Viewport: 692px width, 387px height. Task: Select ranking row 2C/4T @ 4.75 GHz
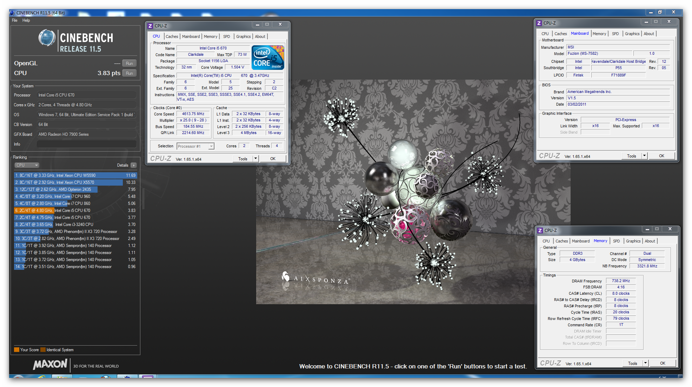pos(75,218)
